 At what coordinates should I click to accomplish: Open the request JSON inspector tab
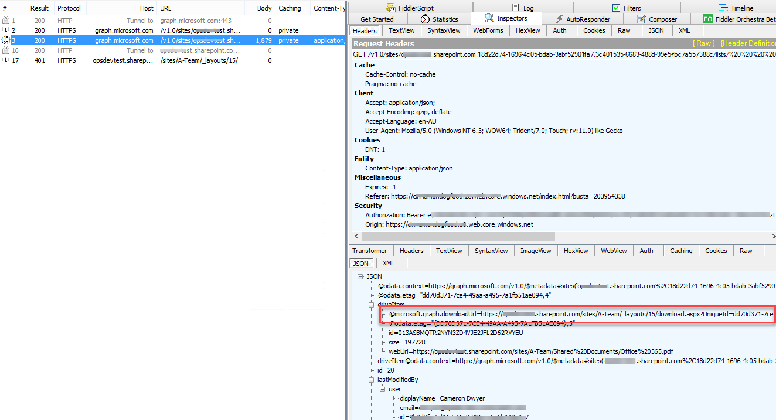click(x=656, y=30)
